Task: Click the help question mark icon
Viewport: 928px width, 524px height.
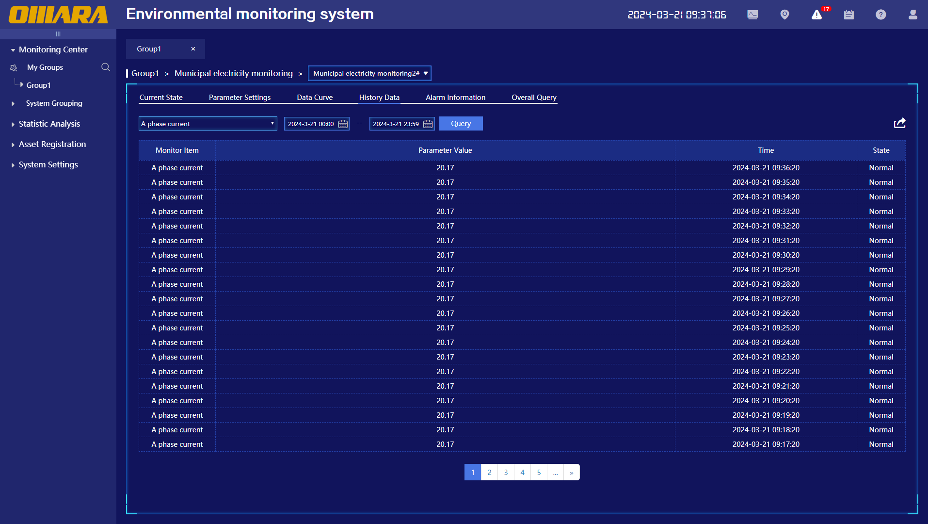Action: 880,15
